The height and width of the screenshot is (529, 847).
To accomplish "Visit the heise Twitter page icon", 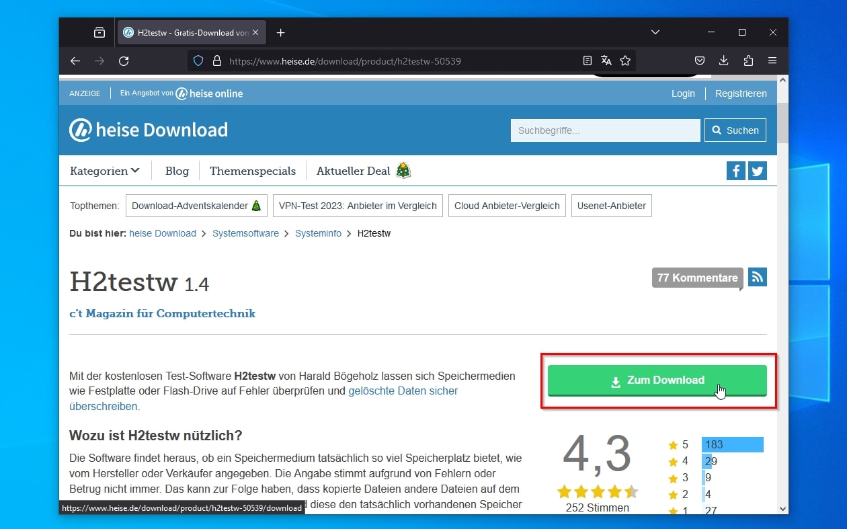I will point(758,171).
